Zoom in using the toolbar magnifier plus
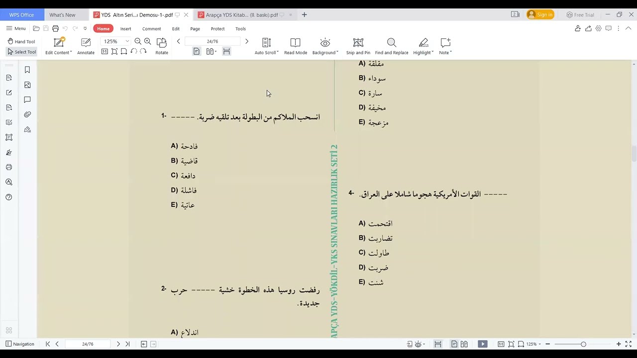The height and width of the screenshot is (358, 637). [x=147, y=41]
